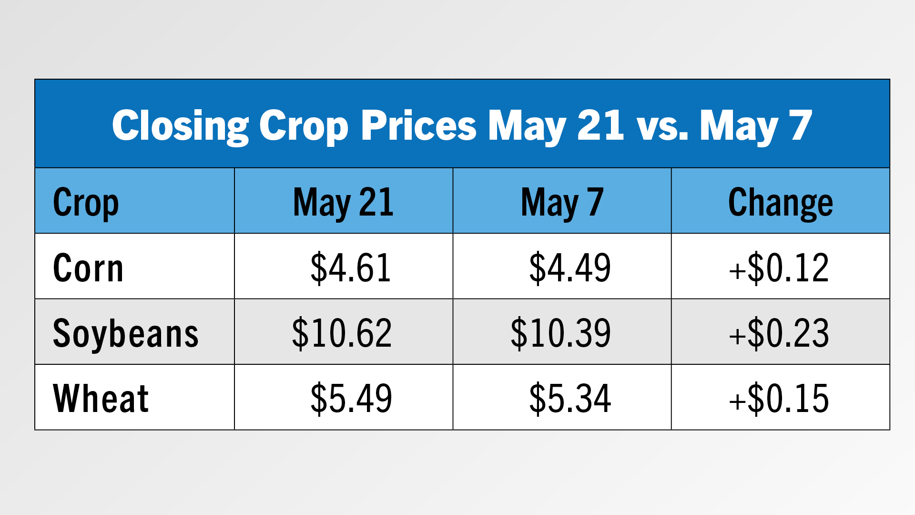The width and height of the screenshot is (915, 515).
Task: Select the Corn row label
Action: click(x=88, y=268)
